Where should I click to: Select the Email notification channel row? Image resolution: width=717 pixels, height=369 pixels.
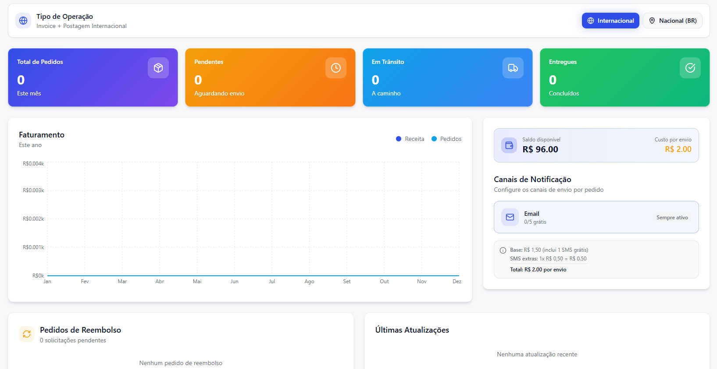click(x=596, y=217)
